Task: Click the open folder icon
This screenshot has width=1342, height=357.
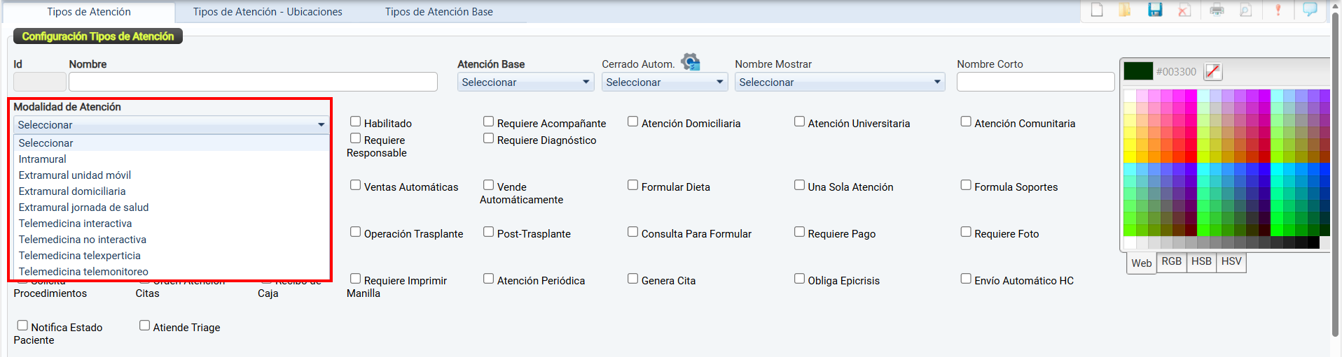Action: click(1125, 10)
